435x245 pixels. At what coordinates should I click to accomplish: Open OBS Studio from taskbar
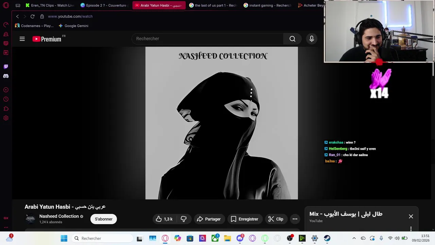(x=290, y=238)
